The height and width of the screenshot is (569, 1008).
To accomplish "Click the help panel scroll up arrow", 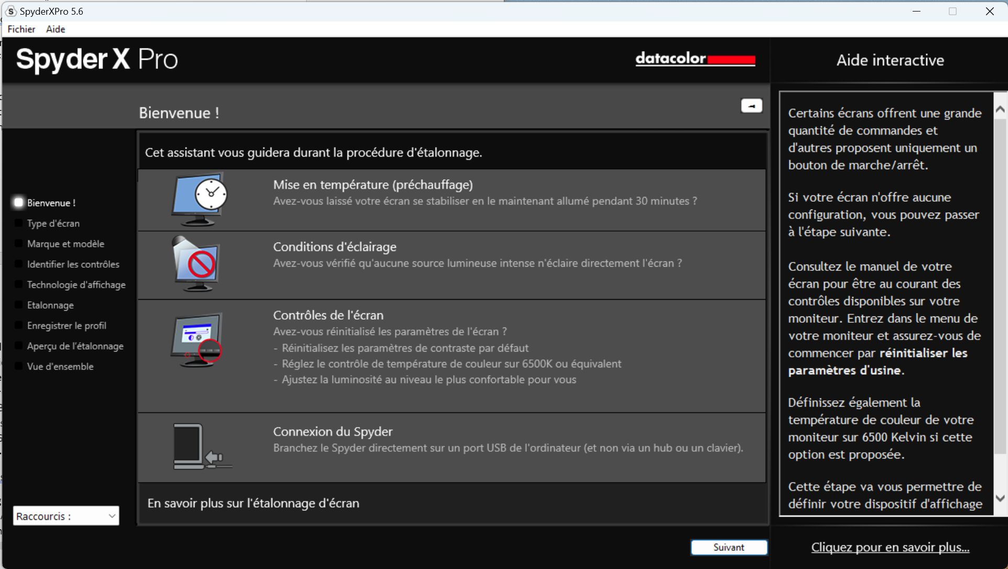I will pyautogui.click(x=1000, y=109).
